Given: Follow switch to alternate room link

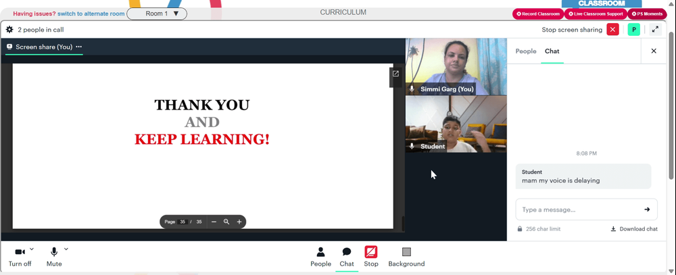Looking at the screenshot, I should pyautogui.click(x=91, y=14).
